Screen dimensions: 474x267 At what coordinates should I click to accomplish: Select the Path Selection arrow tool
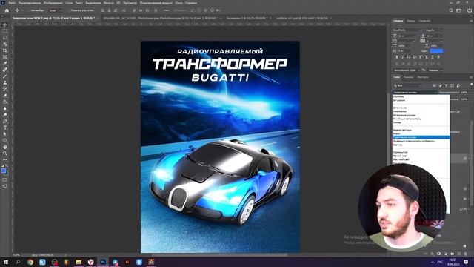(5, 133)
